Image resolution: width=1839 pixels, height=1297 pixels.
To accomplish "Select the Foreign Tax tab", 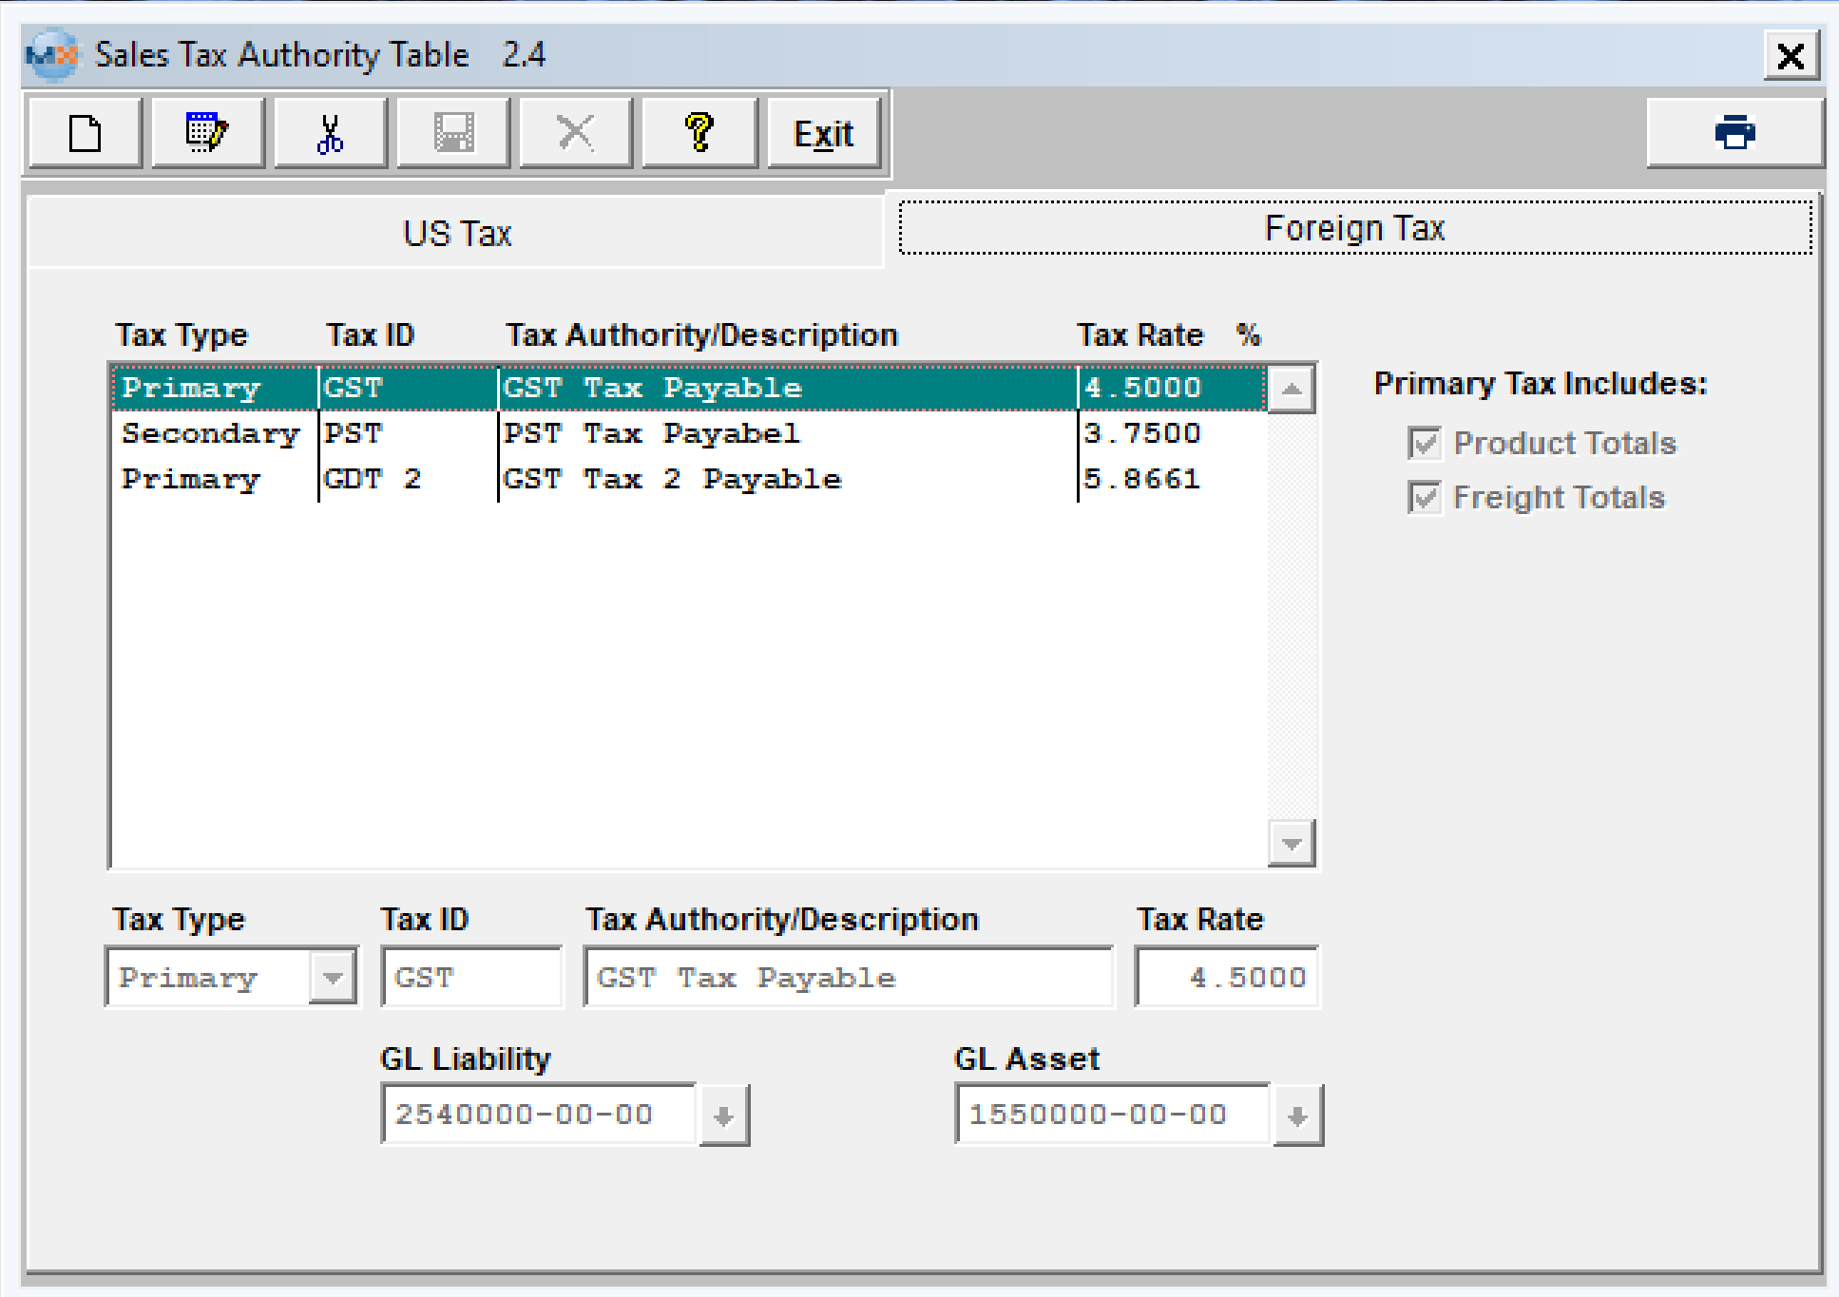I will click(x=1354, y=229).
